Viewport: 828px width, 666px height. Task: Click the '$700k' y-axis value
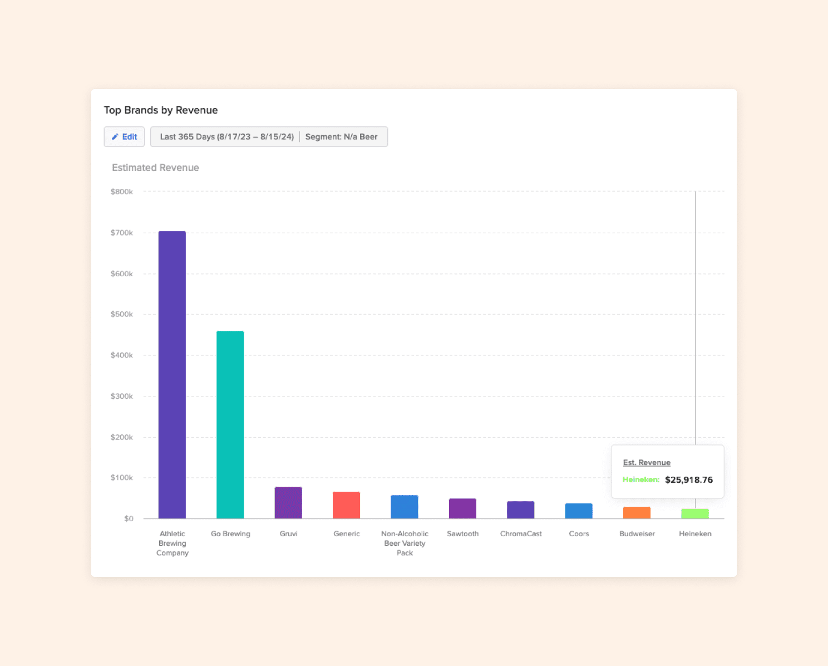click(x=122, y=233)
